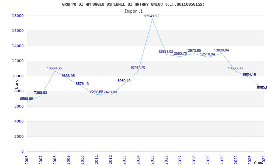Select the 2011 x-axis year label
This screenshot has height=166, width=267.
pyautogui.click(x=96, y=160)
